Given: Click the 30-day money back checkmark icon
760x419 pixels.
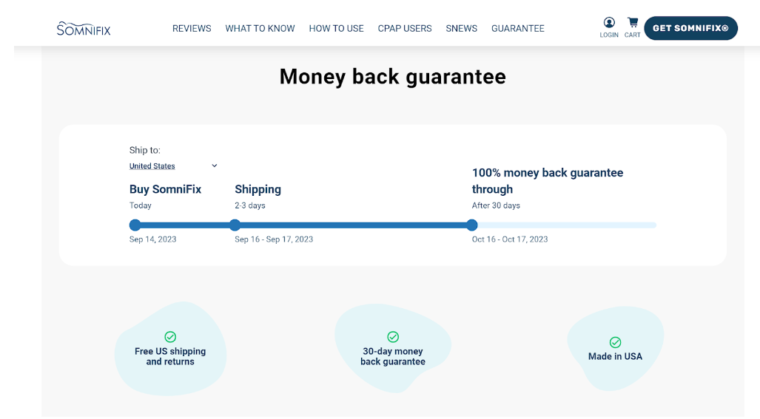Looking at the screenshot, I should pos(393,337).
